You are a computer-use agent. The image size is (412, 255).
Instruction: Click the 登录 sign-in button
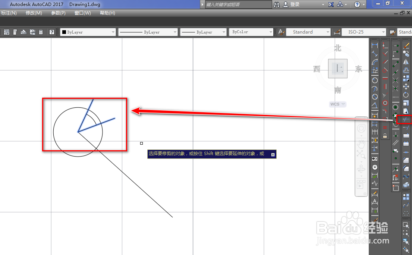(x=292, y=4)
